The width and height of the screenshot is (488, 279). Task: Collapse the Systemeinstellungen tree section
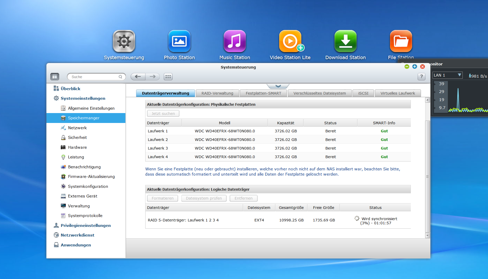pos(83,98)
